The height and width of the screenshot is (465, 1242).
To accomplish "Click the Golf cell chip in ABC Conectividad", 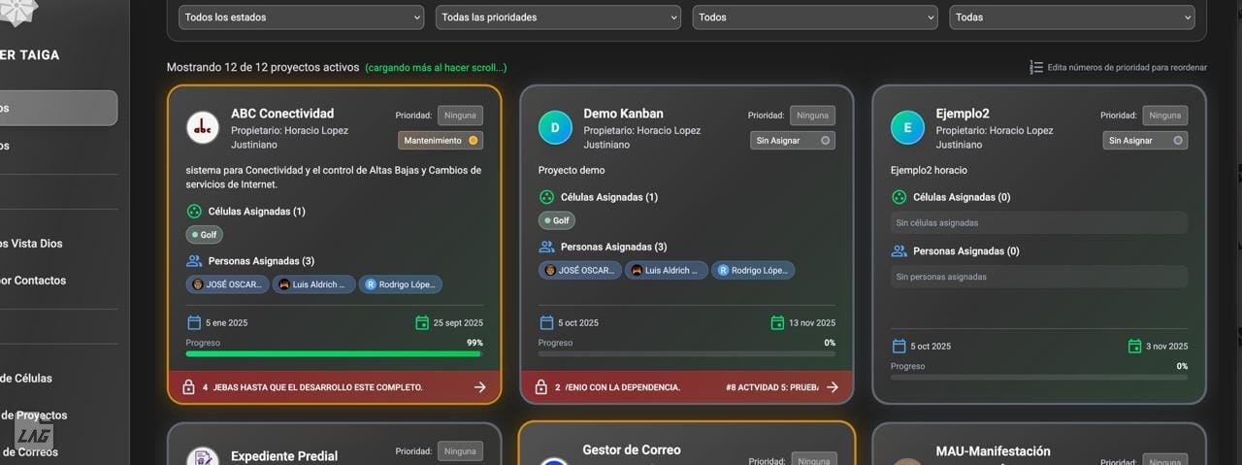I will pos(204,235).
